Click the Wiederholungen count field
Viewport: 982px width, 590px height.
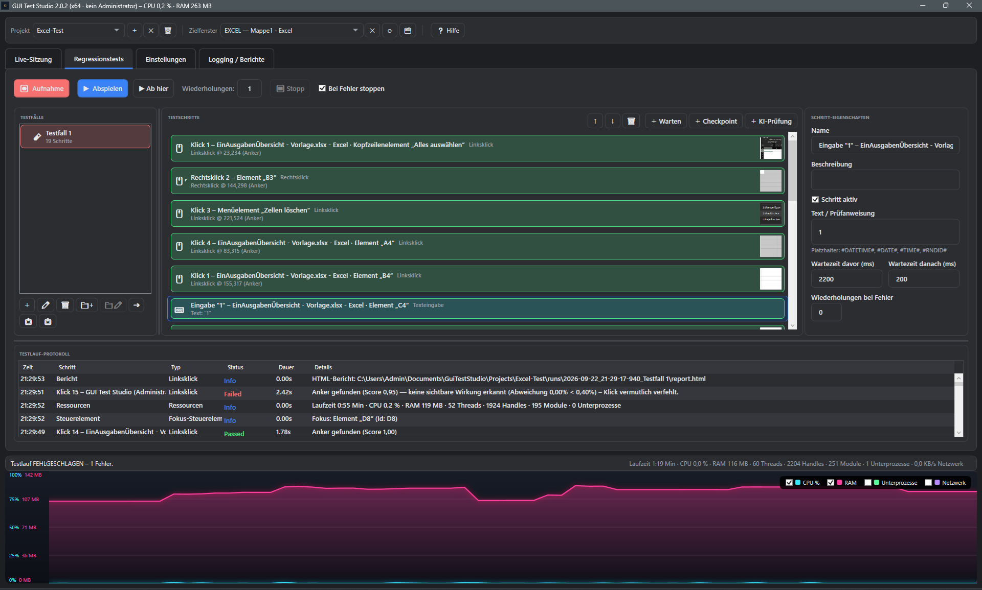[x=250, y=88]
